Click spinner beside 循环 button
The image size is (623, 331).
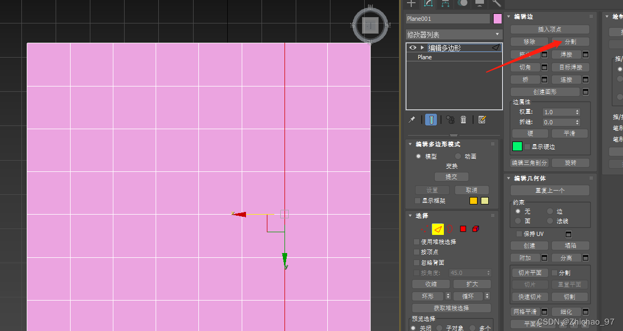(487, 296)
